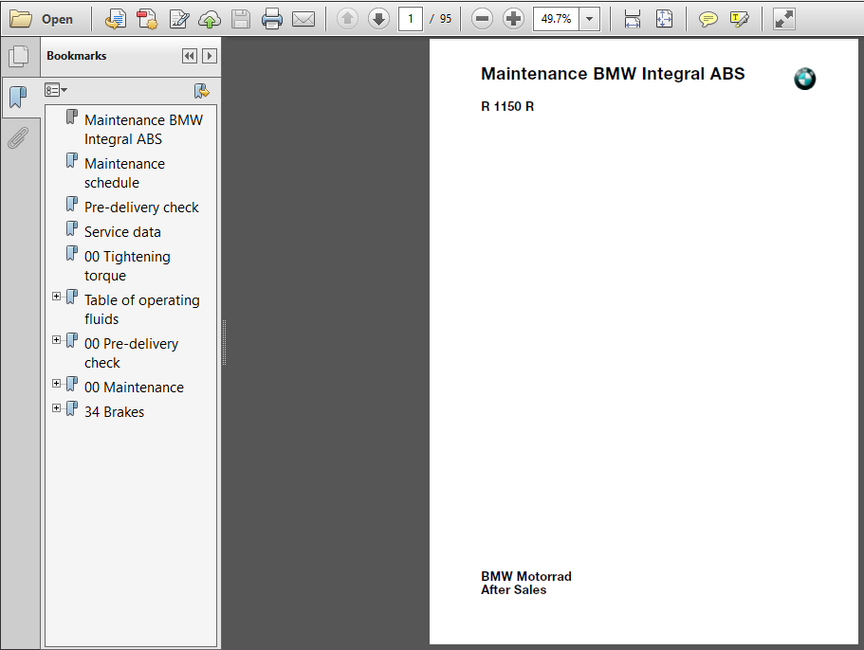Click the document title Maintenance BMW Integral ABS

pos(613,74)
